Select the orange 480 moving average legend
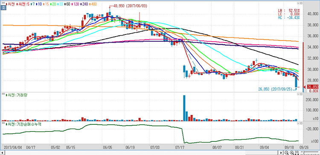The image size is (320, 155). 93,4
